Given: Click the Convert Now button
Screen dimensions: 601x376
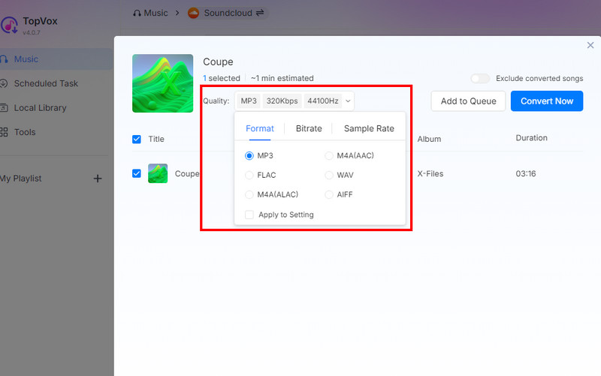Looking at the screenshot, I should (546, 101).
